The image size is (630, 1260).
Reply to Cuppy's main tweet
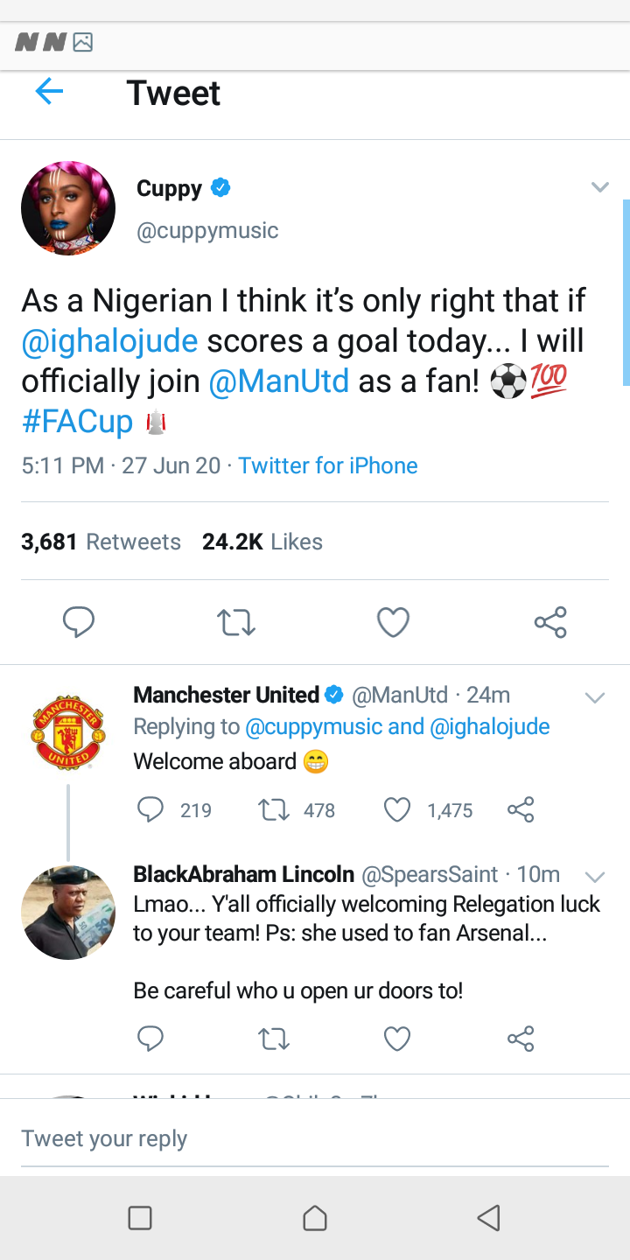(79, 622)
